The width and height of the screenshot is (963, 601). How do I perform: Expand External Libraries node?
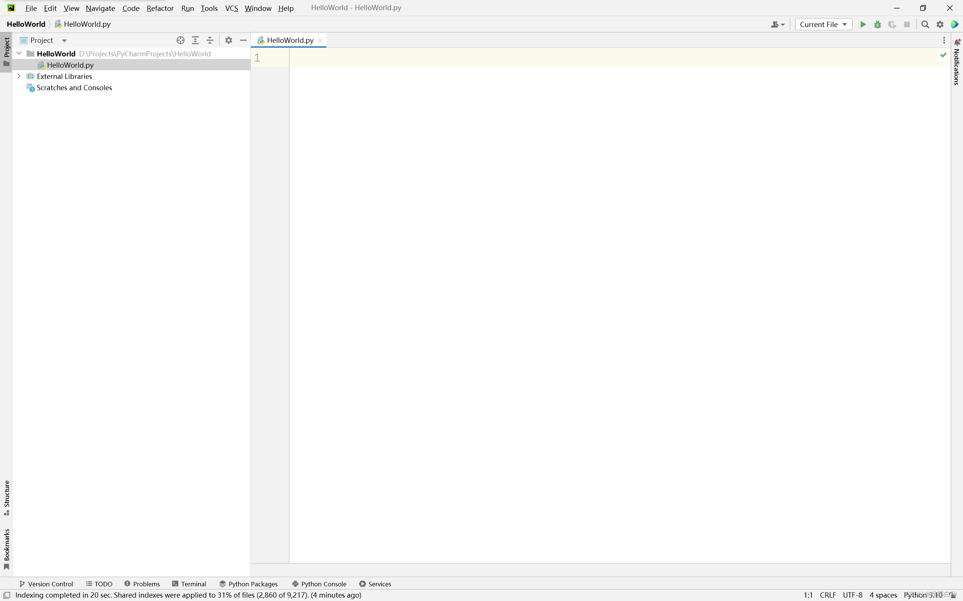pos(19,76)
